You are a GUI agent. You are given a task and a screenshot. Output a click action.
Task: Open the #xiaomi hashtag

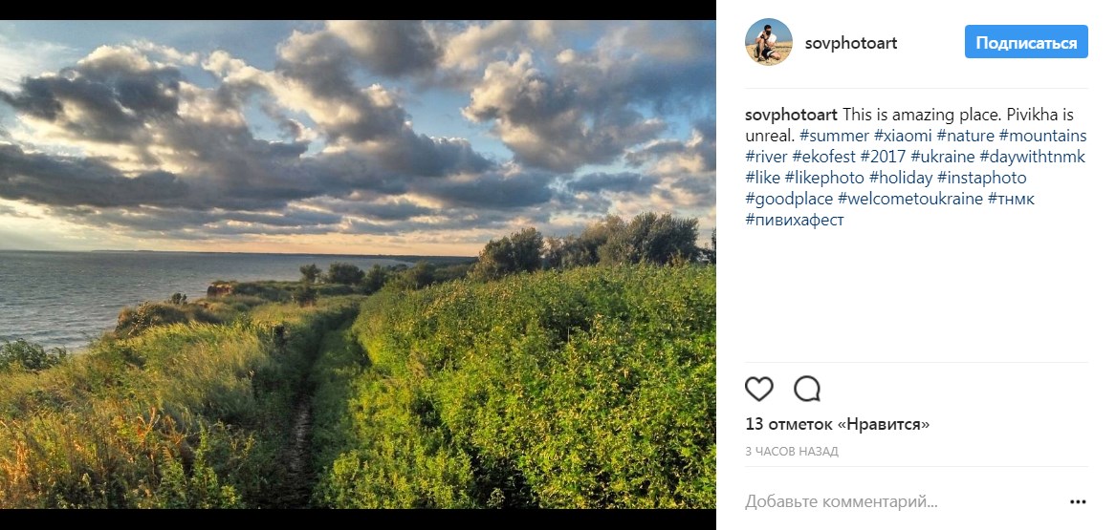(903, 136)
